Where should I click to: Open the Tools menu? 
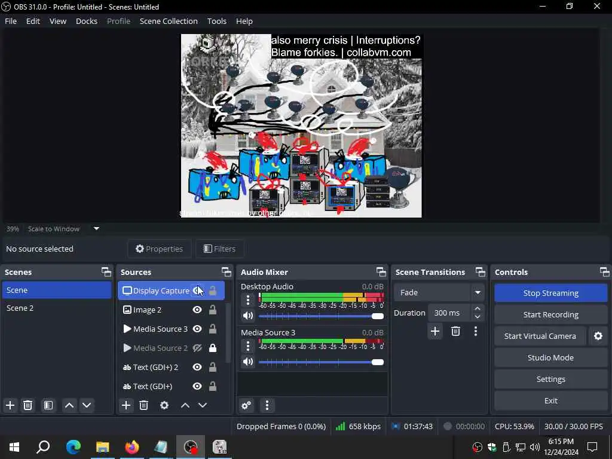(x=216, y=21)
